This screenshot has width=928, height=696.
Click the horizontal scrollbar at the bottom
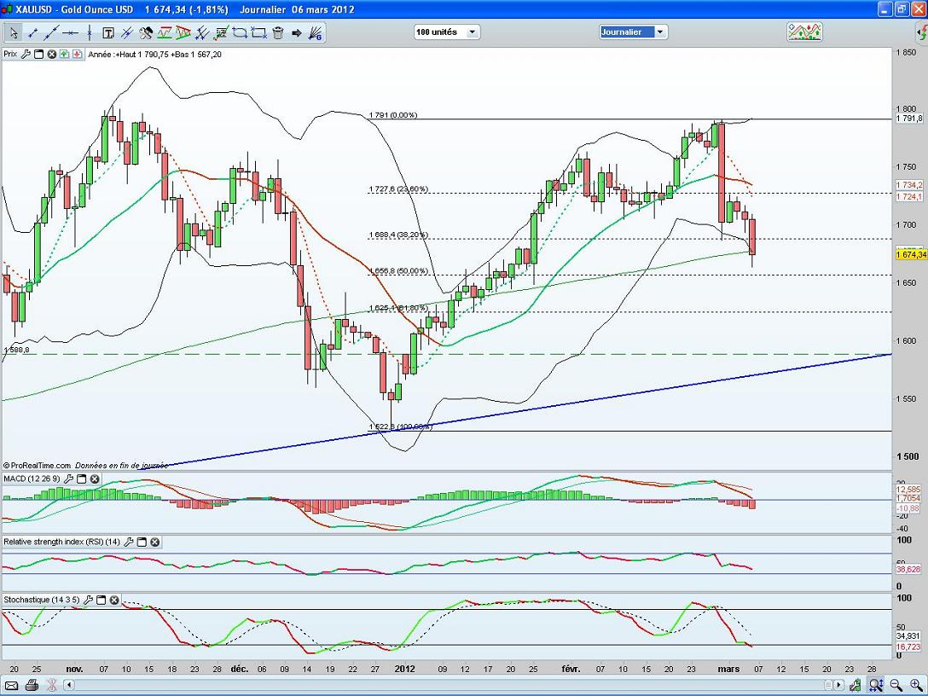426,685
